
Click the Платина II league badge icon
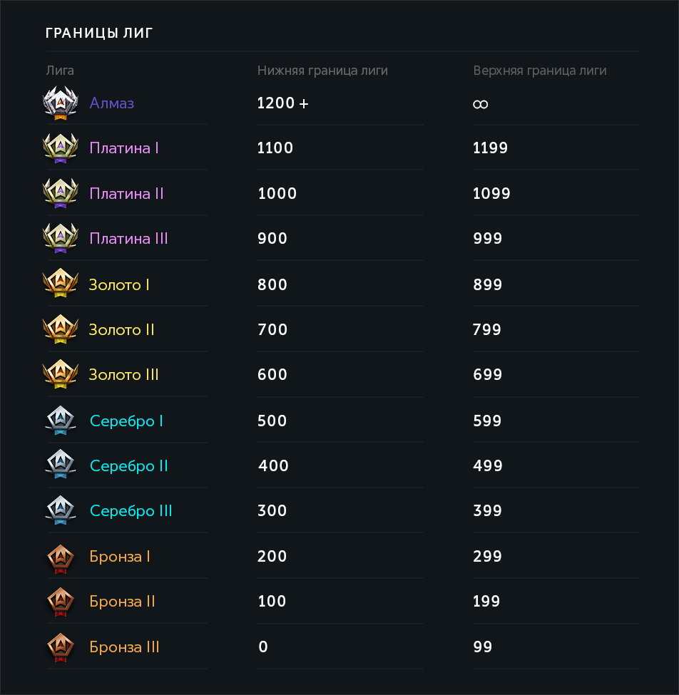[x=60, y=193]
